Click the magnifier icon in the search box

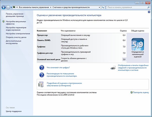coord(148,8)
